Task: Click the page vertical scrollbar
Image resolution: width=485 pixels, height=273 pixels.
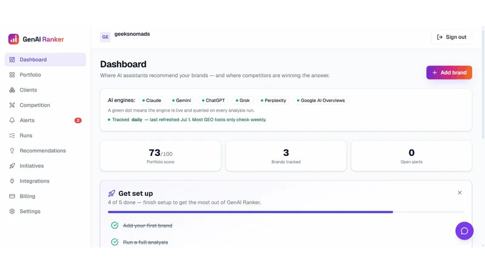Action: tap(483, 84)
